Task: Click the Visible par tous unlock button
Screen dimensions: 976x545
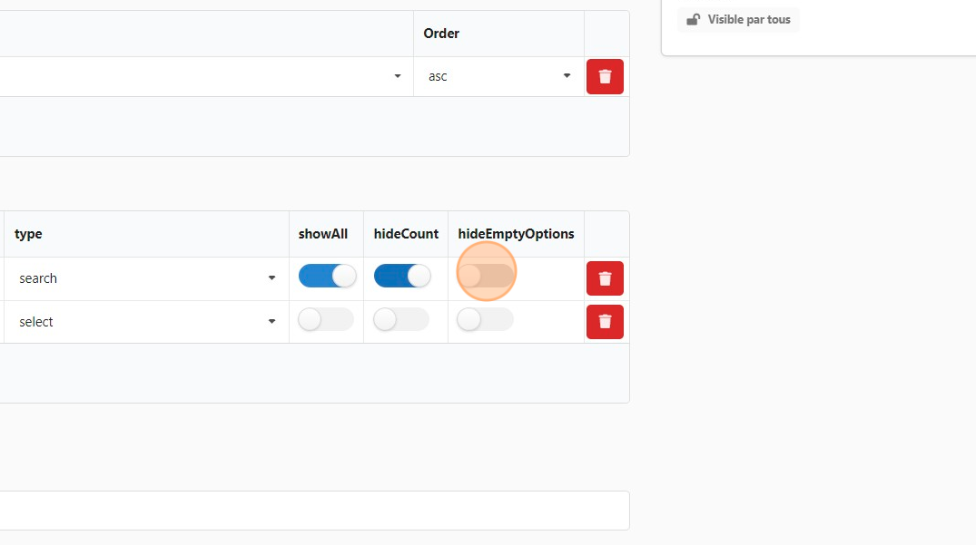Action: [738, 20]
